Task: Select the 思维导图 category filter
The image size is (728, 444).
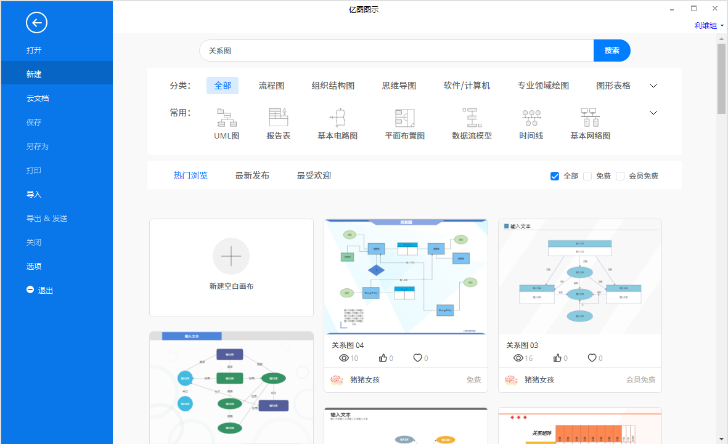Action: (x=399, y=86)
